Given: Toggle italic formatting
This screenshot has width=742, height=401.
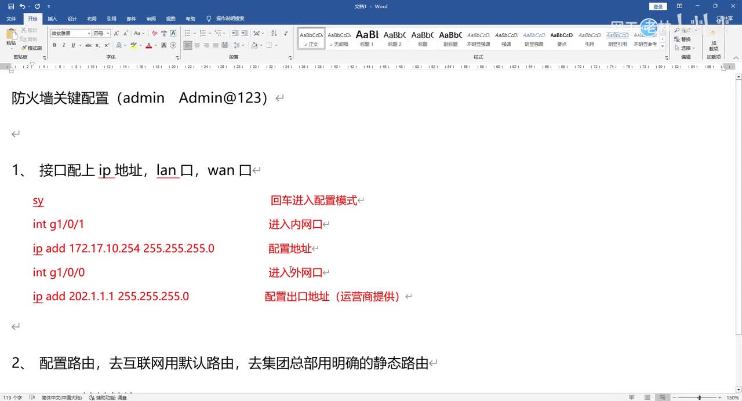Looking at the screenshot, I should pyautogui.click(x=64, y=45).
